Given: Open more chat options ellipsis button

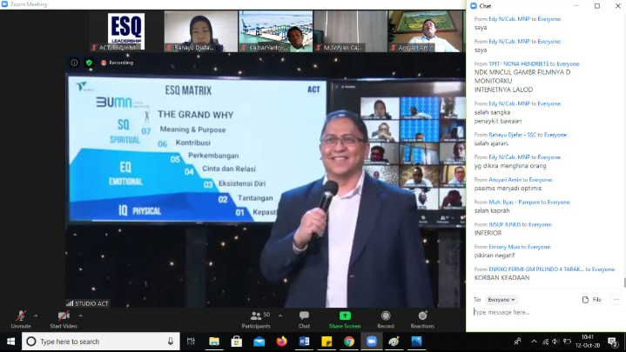Looking at the screenshot, I should 616,299.
